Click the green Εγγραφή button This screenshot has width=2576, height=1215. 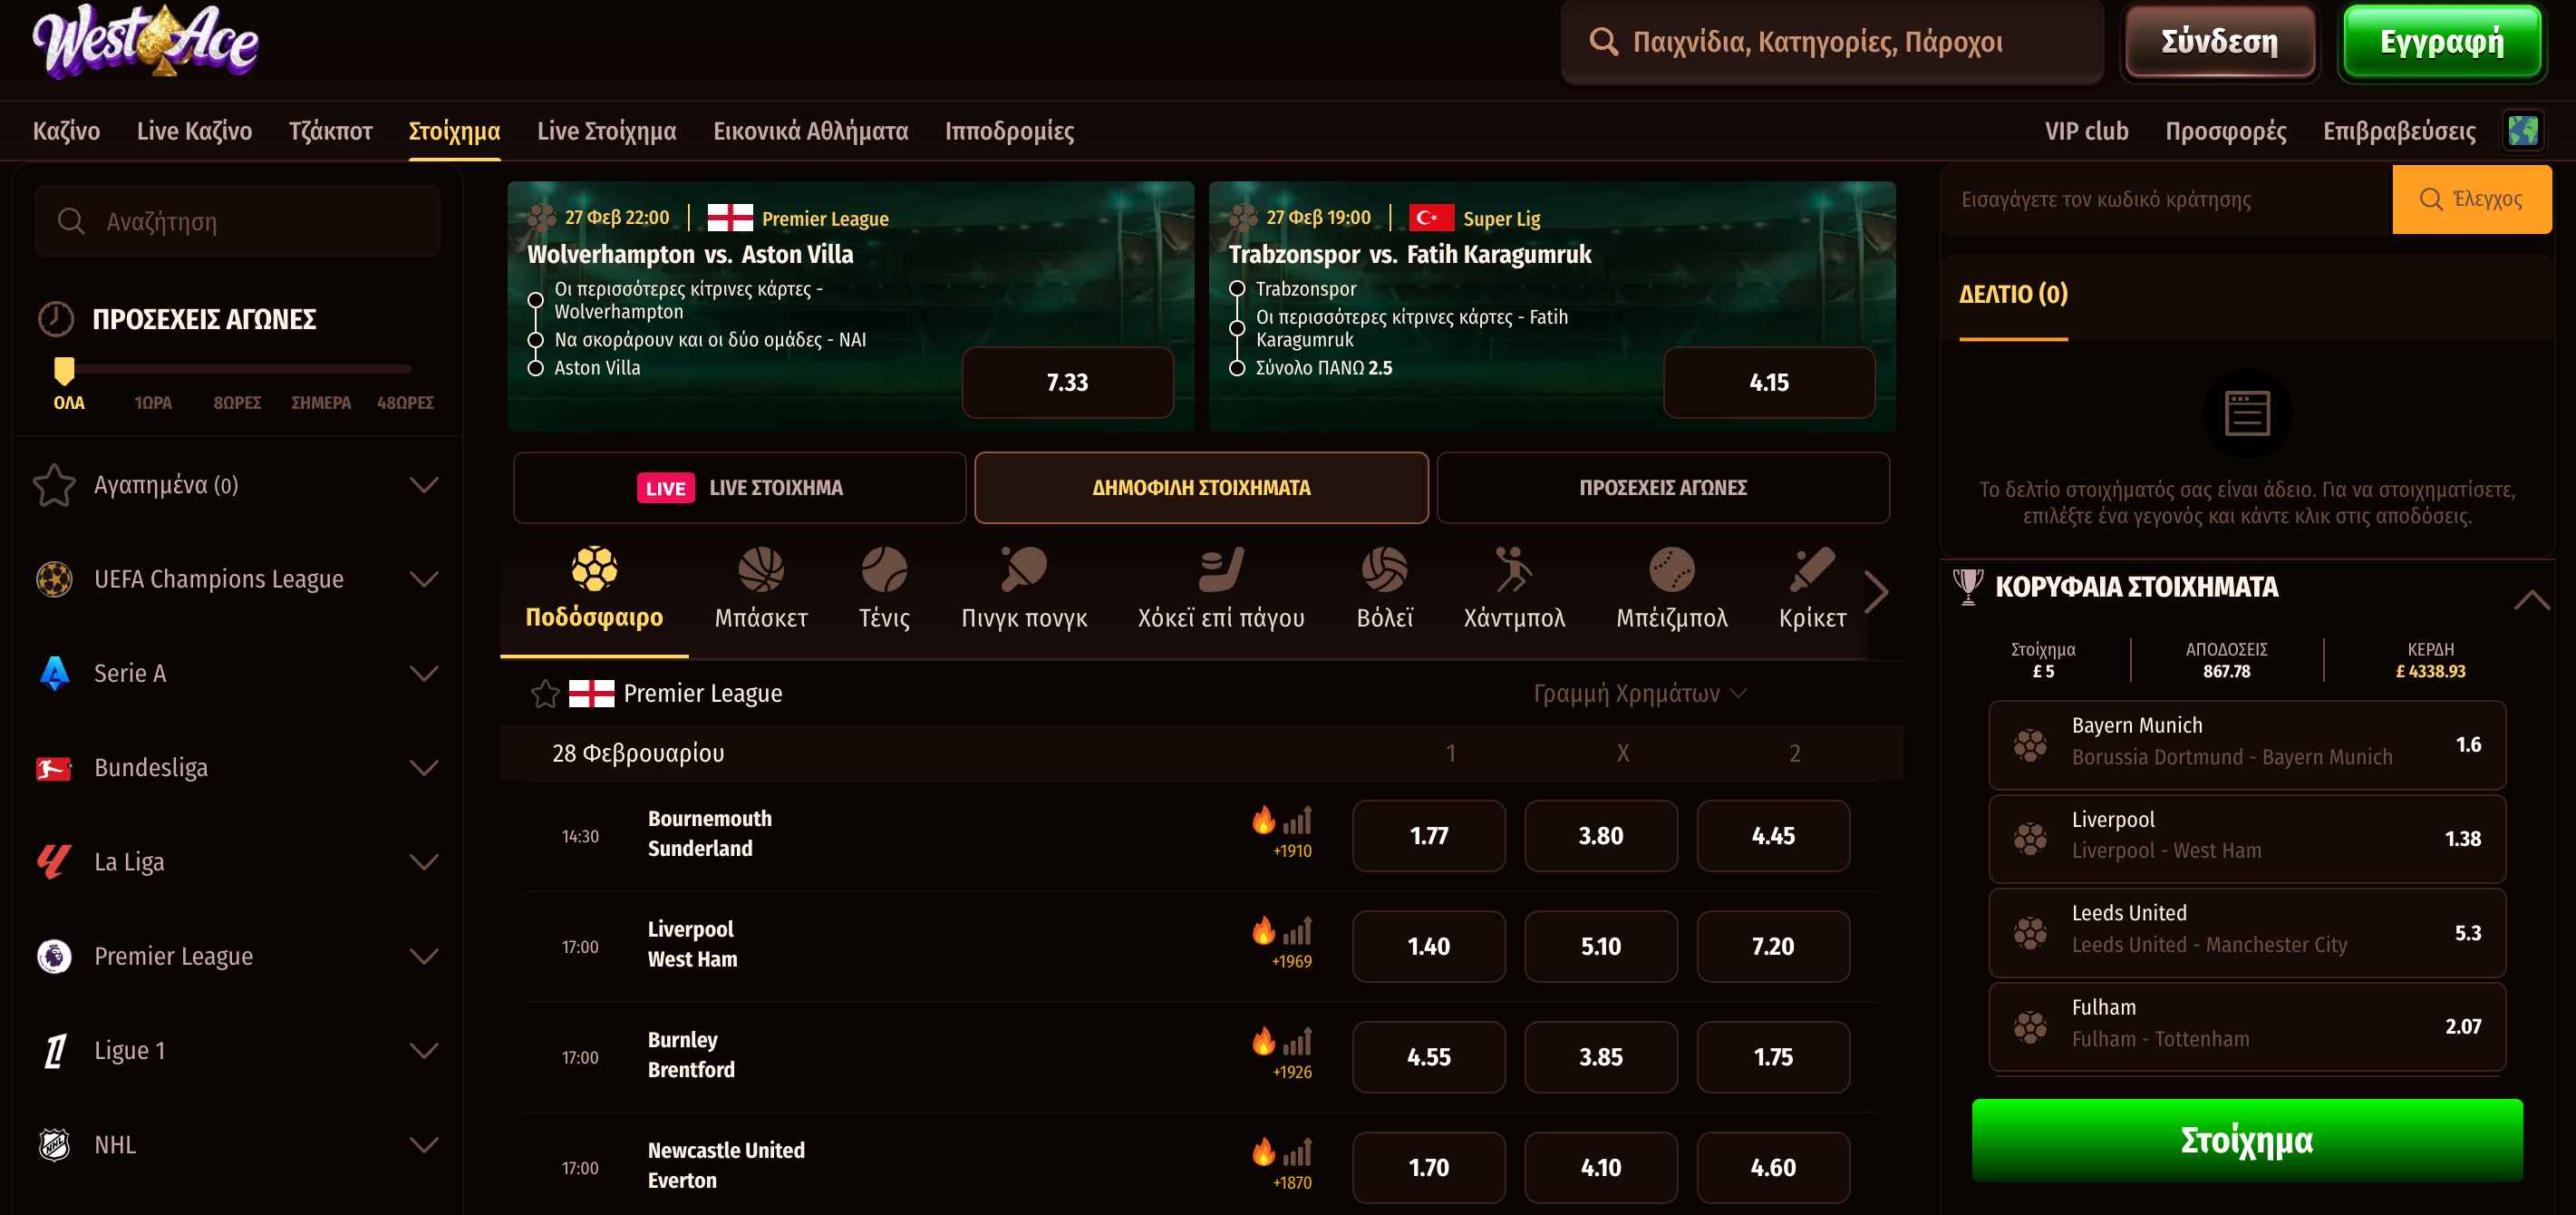(2441, 42)
